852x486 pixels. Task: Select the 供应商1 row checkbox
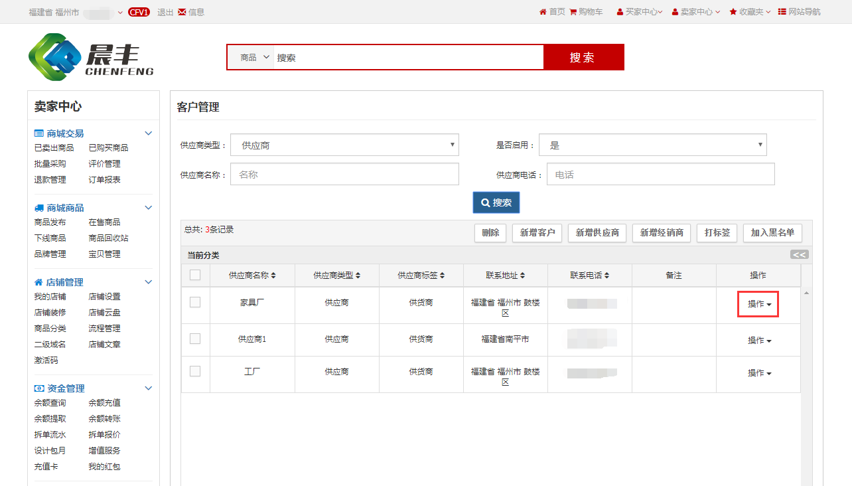[195, 339]
